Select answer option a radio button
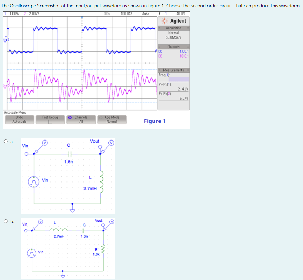This screenshot has height=280, width=303. pyautogui.click(x=6, y=141)
